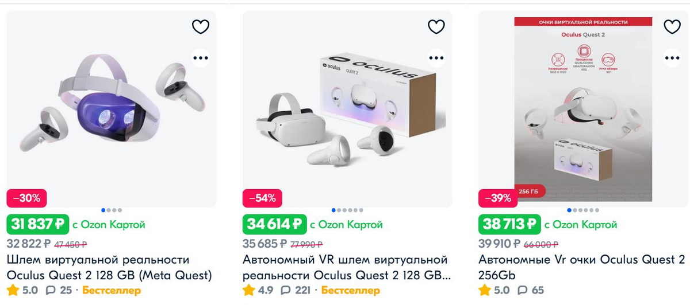Click the −54% discount badge
Viewport: 690px width, 305px height.
pyautogui.click(x=262, y=198)
